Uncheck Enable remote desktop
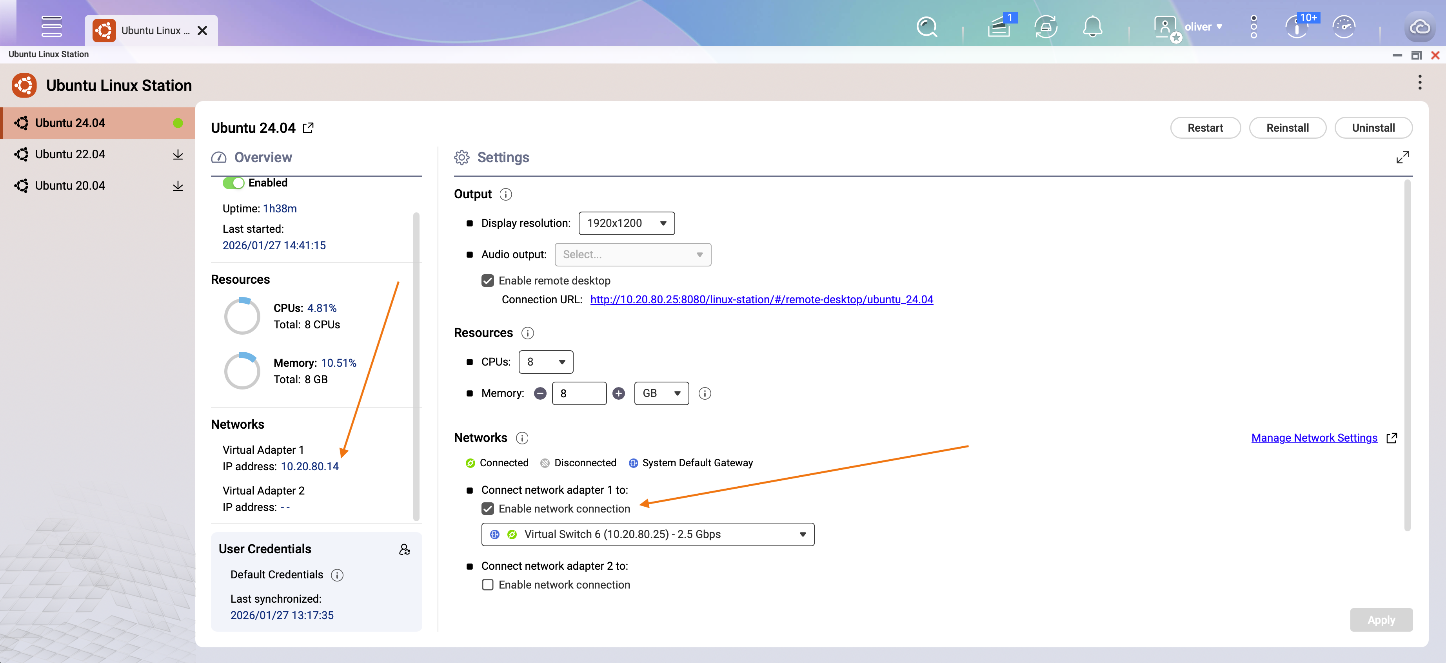This screenshot has height=663, width=1446. (x=487, y=281)
